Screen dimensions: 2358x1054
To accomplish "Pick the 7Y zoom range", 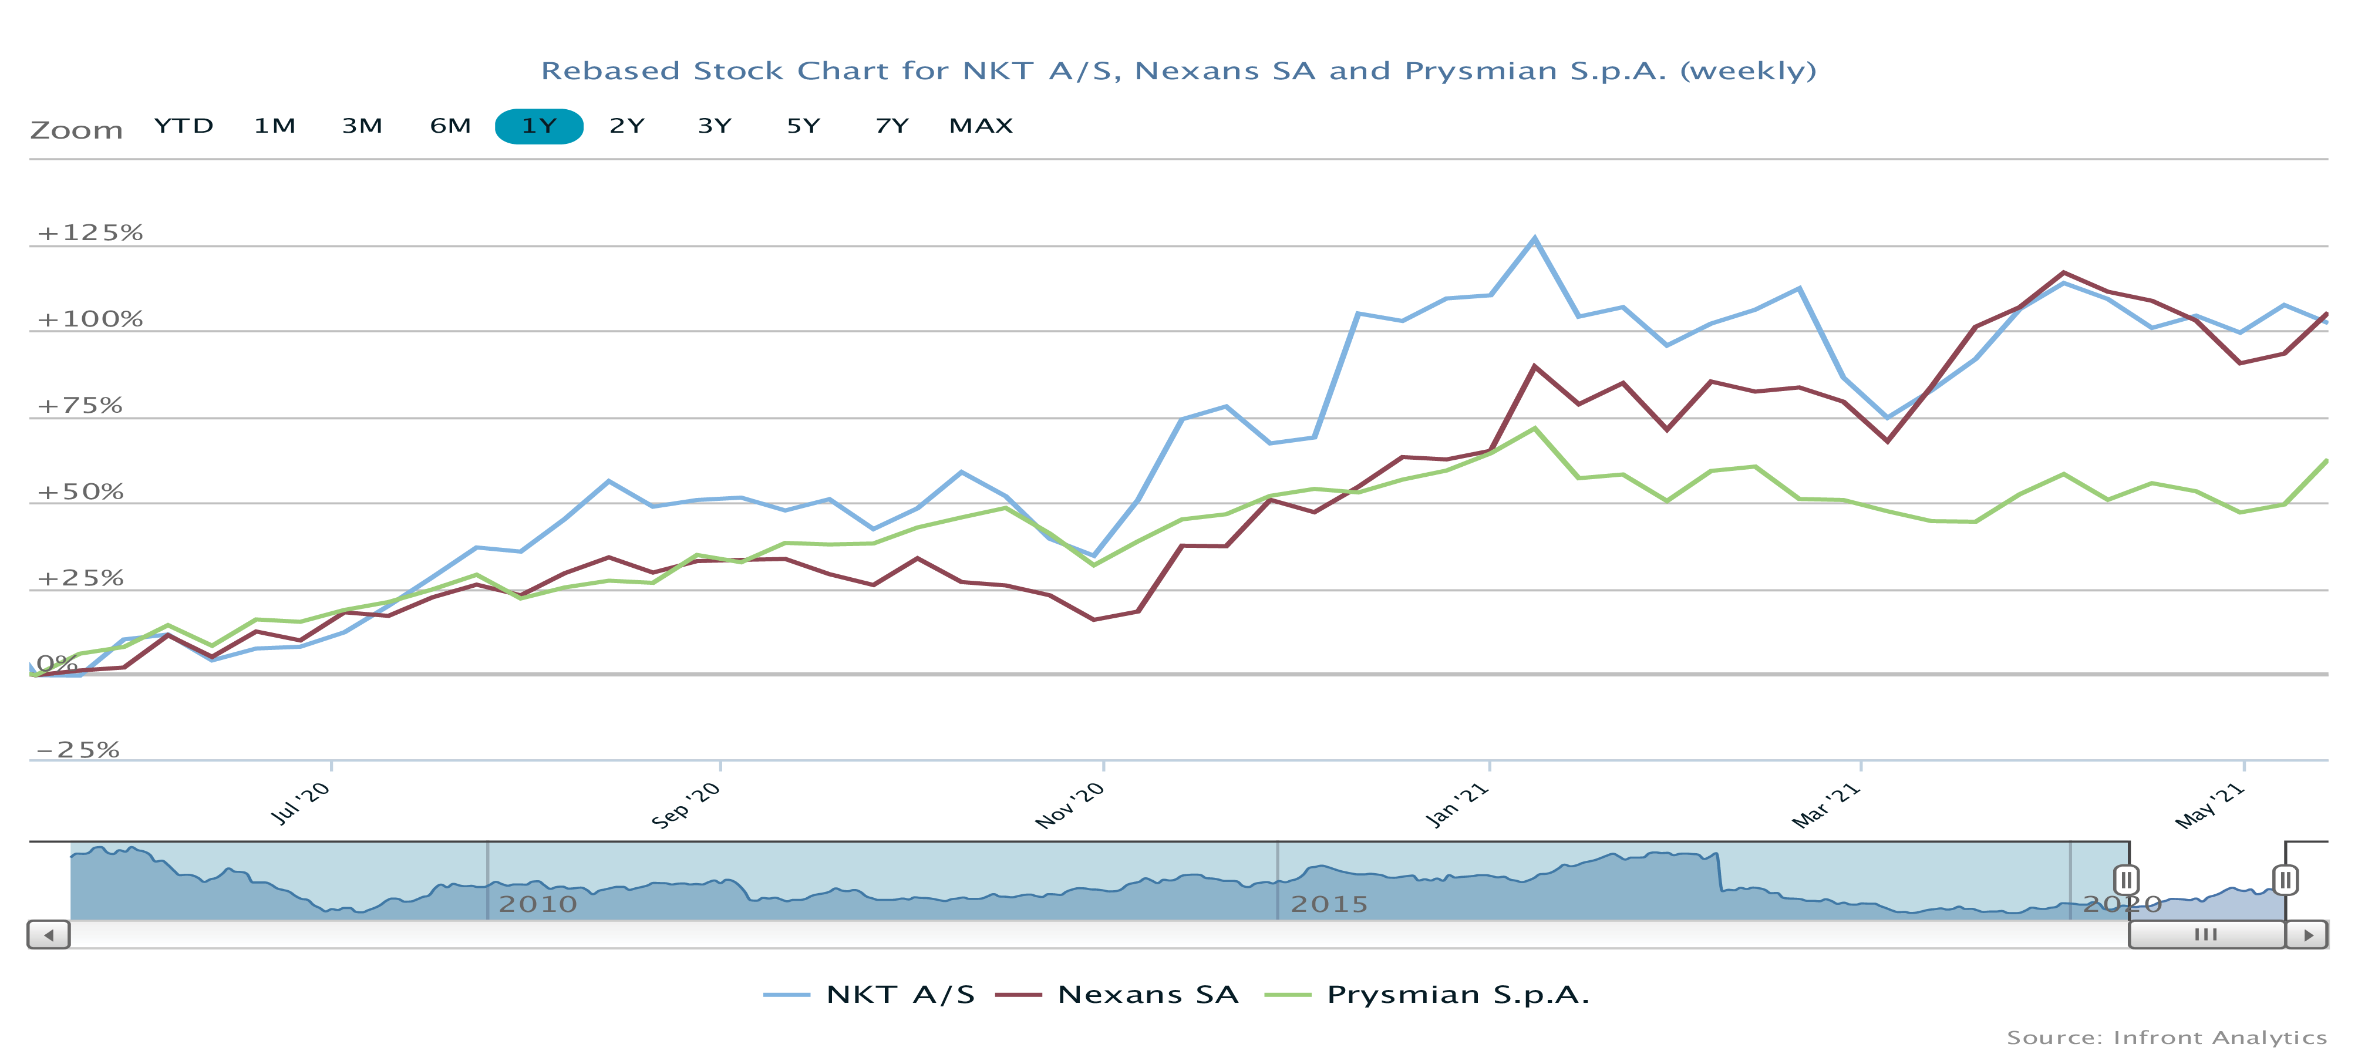I will [891, 126].
